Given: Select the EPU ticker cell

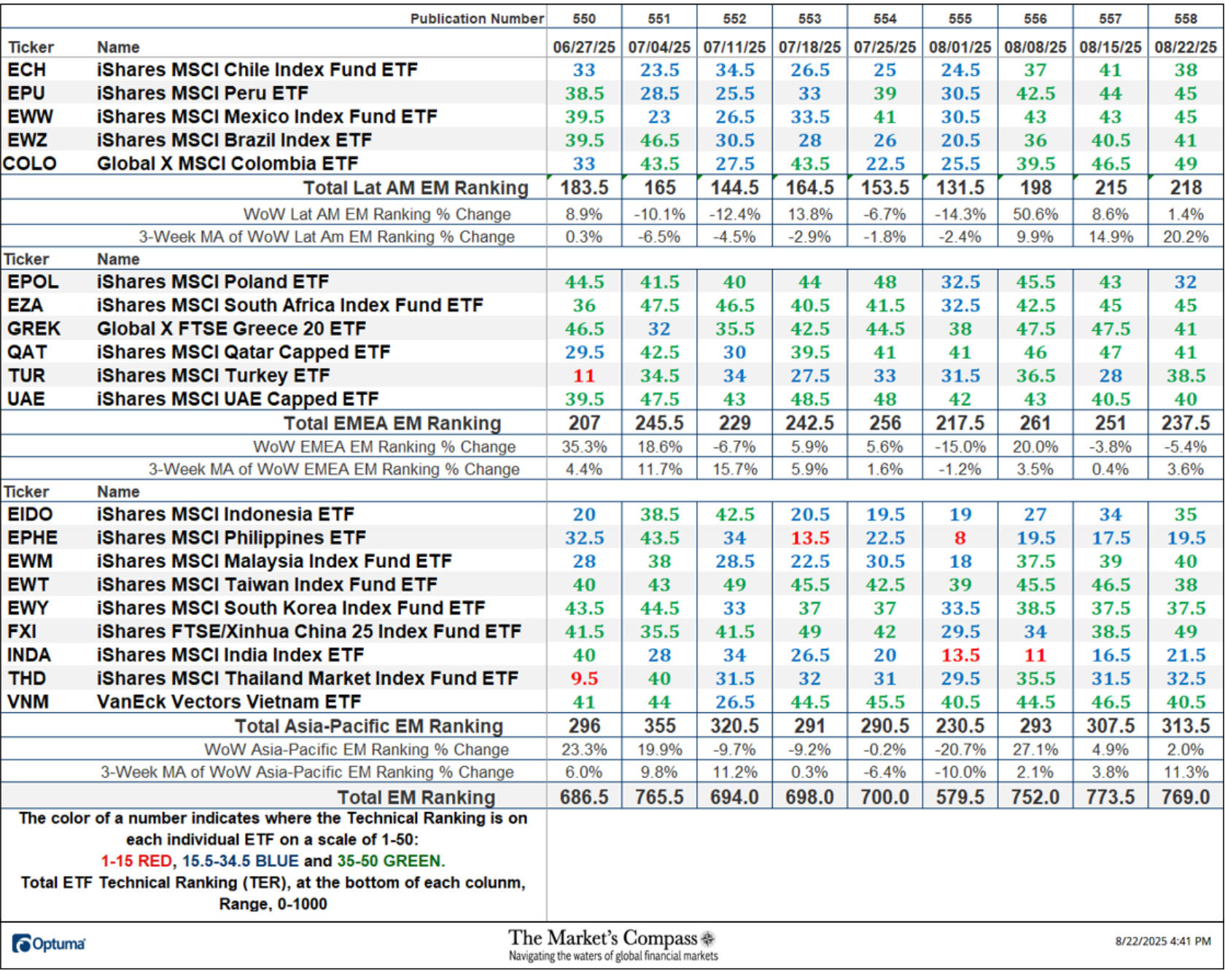Looking at the screenshot, I should 26,93.
